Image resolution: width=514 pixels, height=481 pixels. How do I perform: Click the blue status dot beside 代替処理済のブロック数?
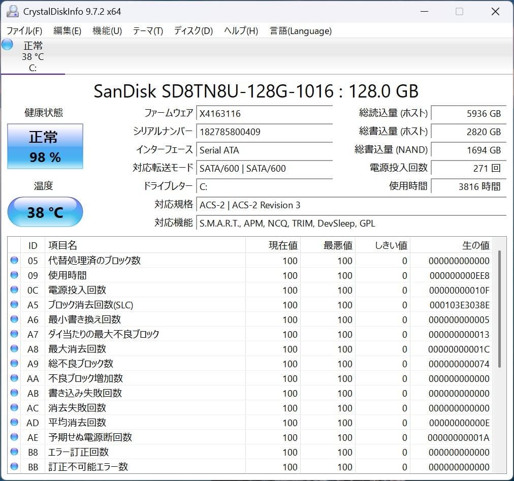(x=15, y=261)
